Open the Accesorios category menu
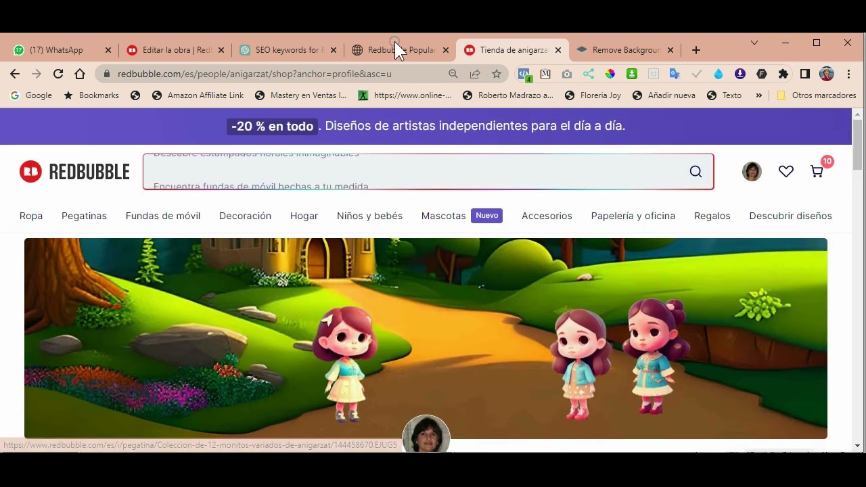This screenshot has height=487, width=866. point(547,216)
